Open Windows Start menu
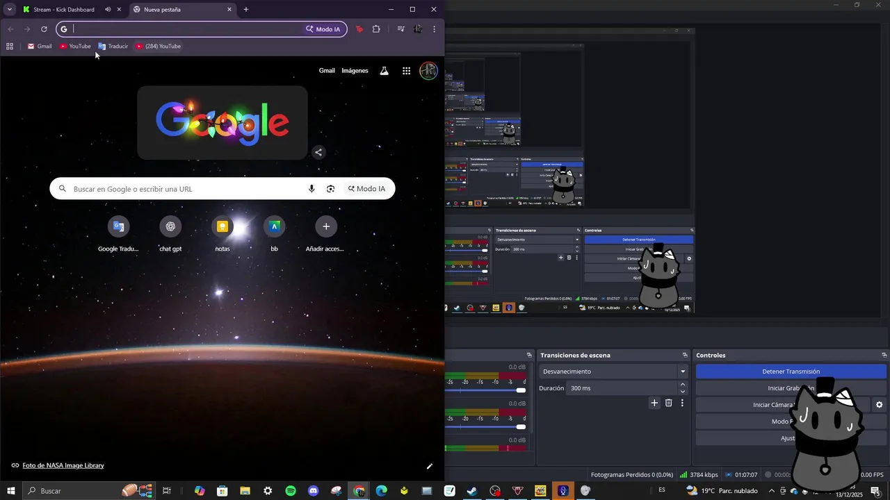 click(x=11, y=491)
